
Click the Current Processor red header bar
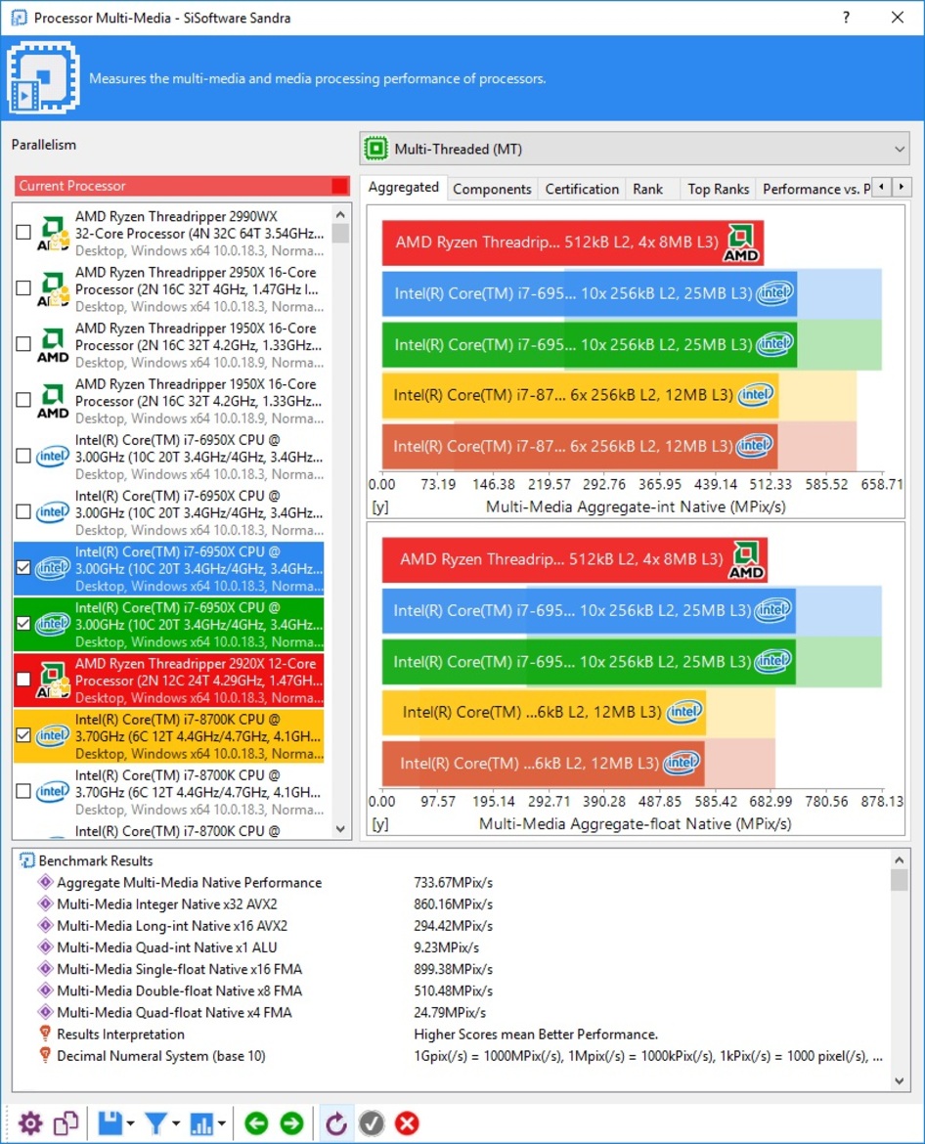click(182, 186)
